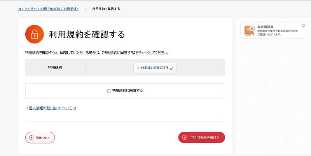Click the chevron inside 利用規約を確認する button
Viewport: 311px width, 156px height.
138,68
